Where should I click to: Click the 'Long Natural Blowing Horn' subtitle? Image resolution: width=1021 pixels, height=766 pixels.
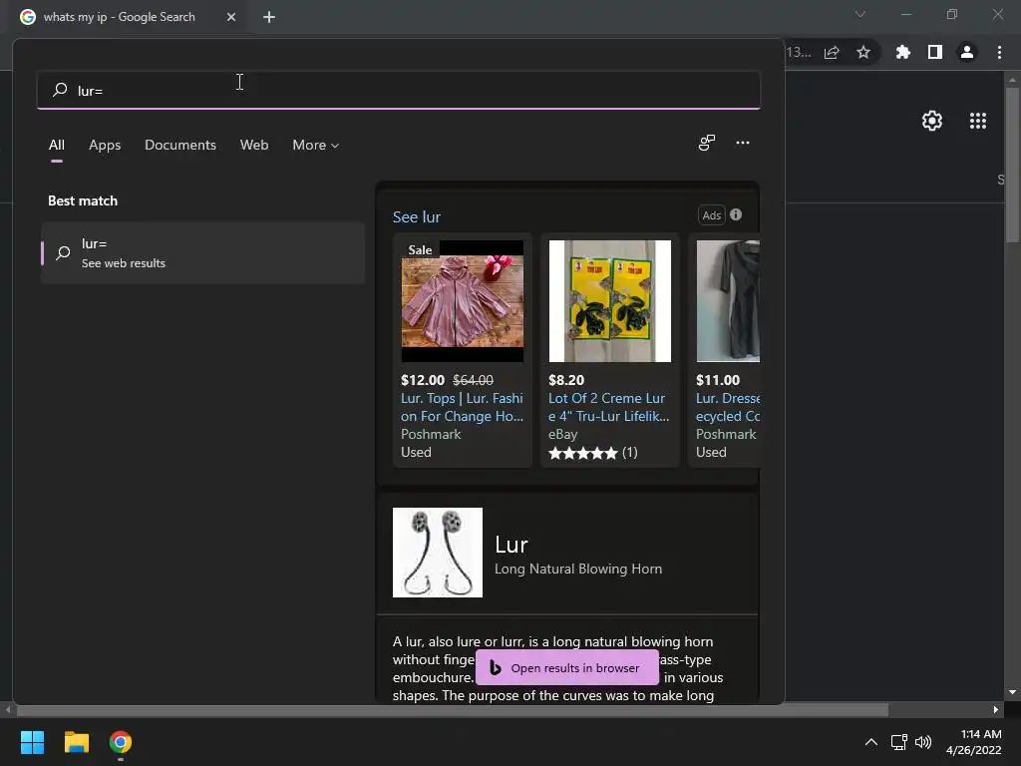[578, 569]
